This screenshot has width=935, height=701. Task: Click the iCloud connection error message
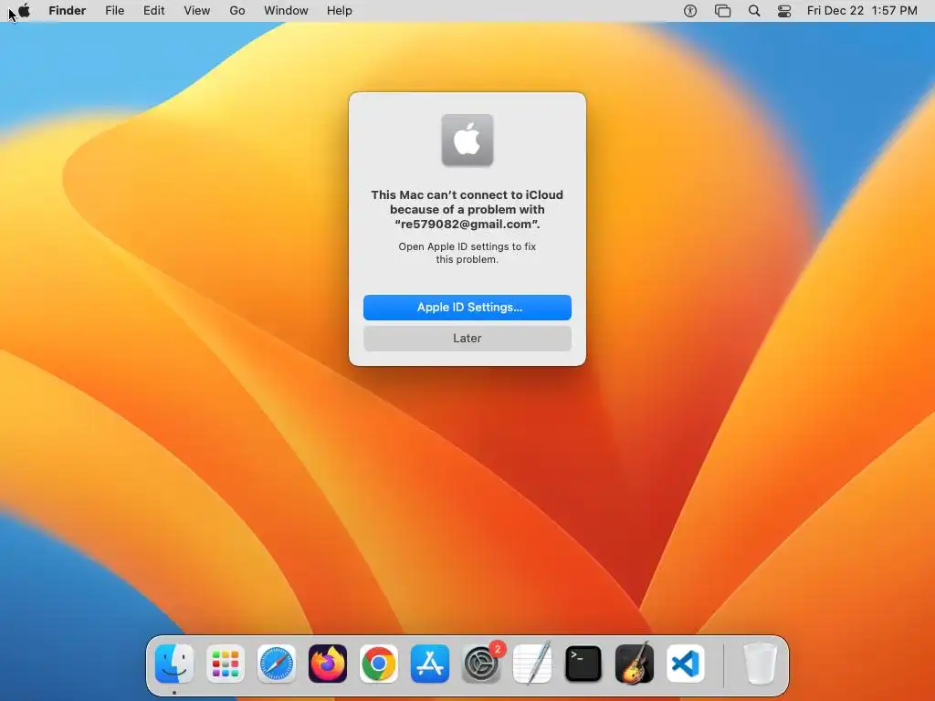pyautogui.click(x=467, y=209)
